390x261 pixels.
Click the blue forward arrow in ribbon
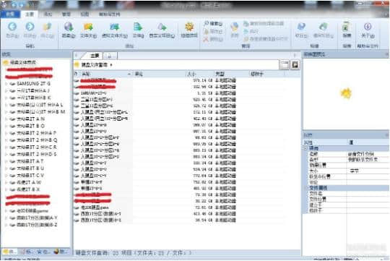click(30, 27)
